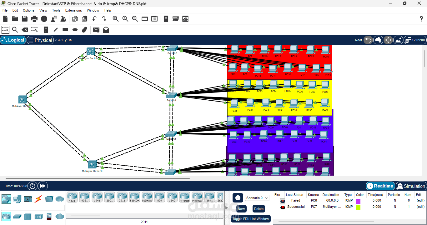The image size is (427, 225).
Task: Expand the PDU list side panel arrow
Action: tap(226, 208)
